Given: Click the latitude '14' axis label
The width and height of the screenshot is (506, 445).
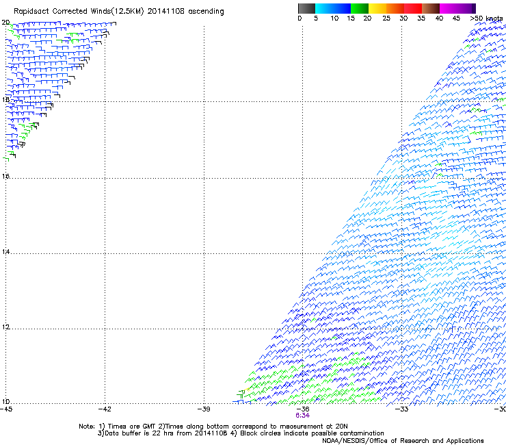Looking at the screenshot, I should [5, 252].
